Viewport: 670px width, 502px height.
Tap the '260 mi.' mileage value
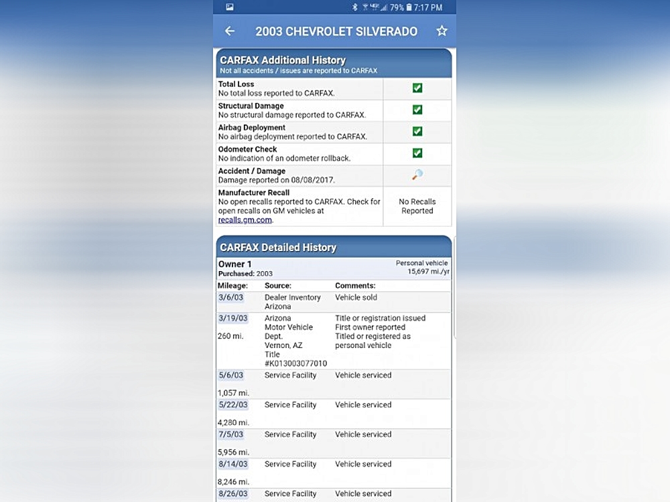pyautogui.click(x=230, y=336)
